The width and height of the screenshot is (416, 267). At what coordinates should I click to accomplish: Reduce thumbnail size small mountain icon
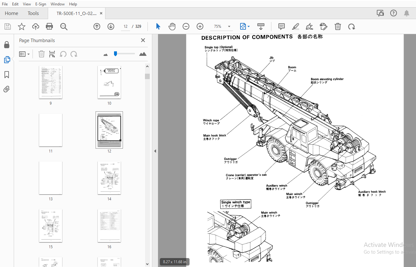coord(106,55)
